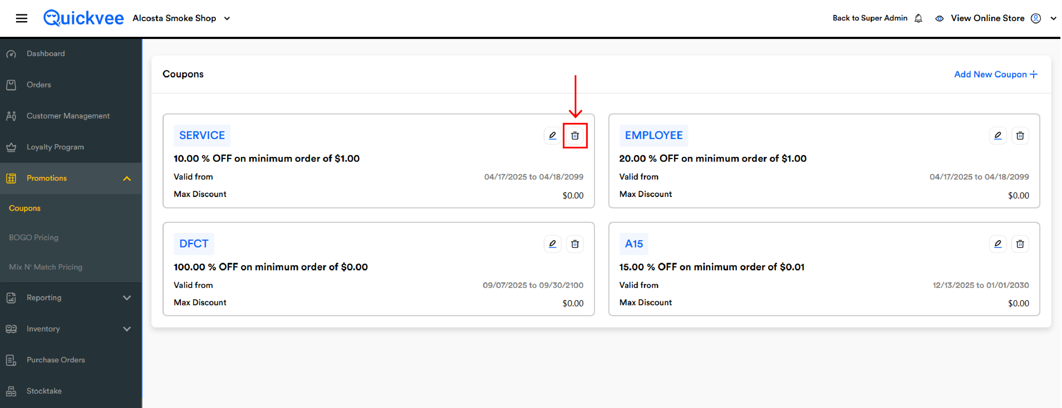
Task: Edit the DFCT coupon with pencil icon
Action: (553, 244)
